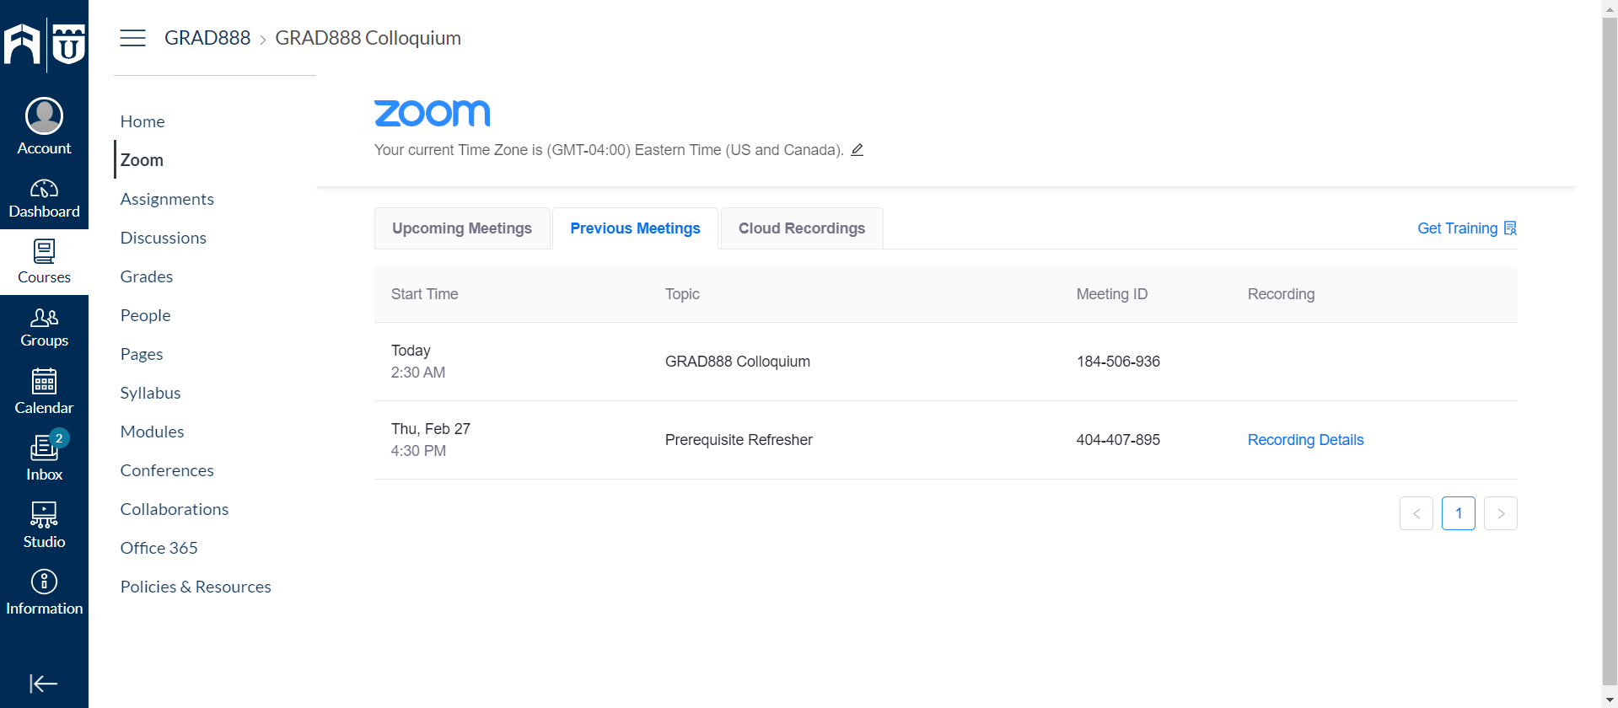Edit time zone pencil icon
This screenshot has width=1618, height=708.
pyautogui.click(x=857, y=150)
